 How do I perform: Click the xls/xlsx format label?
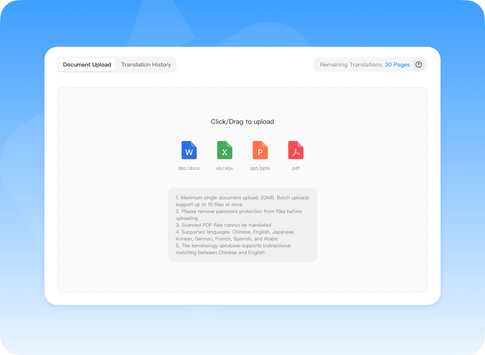click(224, 168)
